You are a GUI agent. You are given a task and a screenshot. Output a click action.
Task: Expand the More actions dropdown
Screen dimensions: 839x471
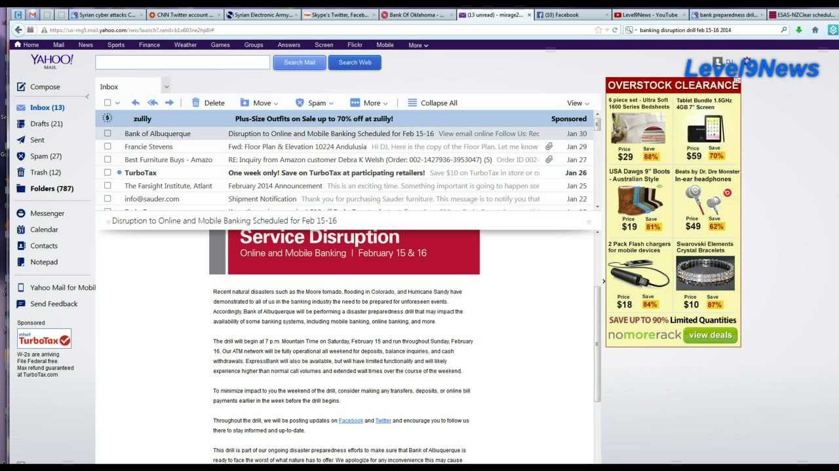click(385, 103)
